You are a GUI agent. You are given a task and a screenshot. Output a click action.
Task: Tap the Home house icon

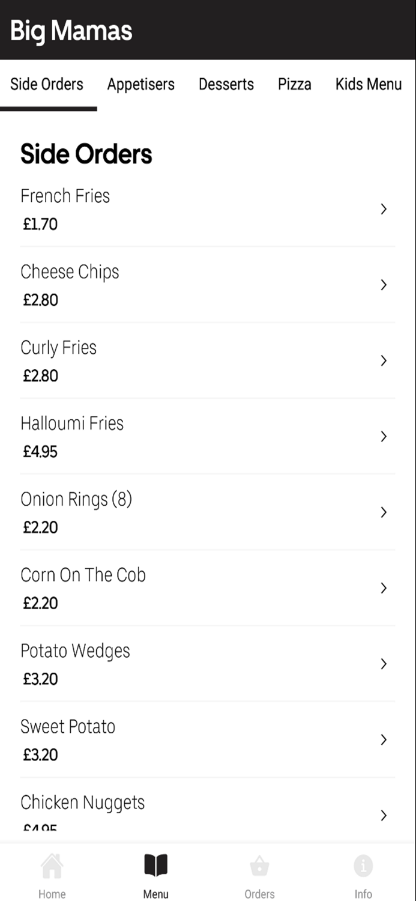[52, 867]
